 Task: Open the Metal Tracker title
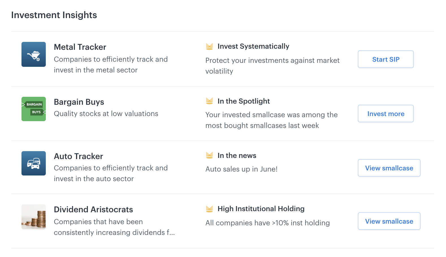pyautogui.click(x=80, y=47)
